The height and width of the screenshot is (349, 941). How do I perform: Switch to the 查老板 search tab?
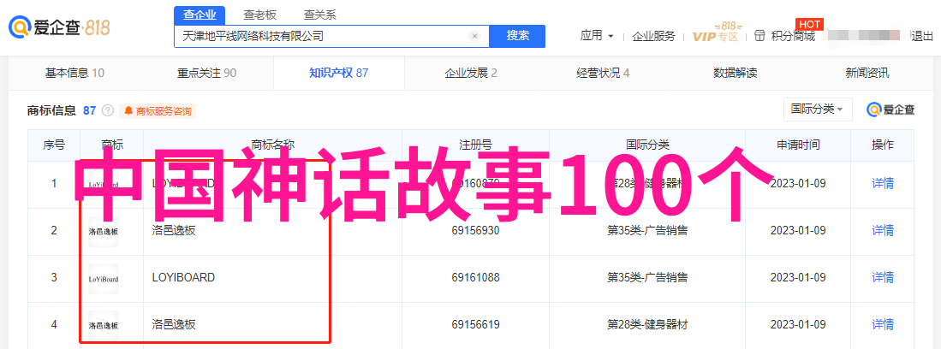click(x=259, y=15)
